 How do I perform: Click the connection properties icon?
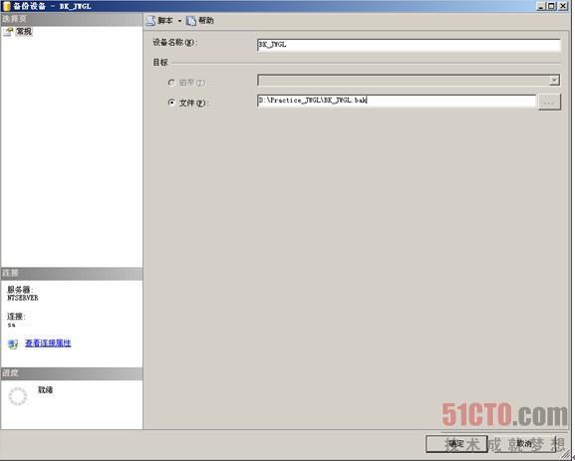point(13,344)
